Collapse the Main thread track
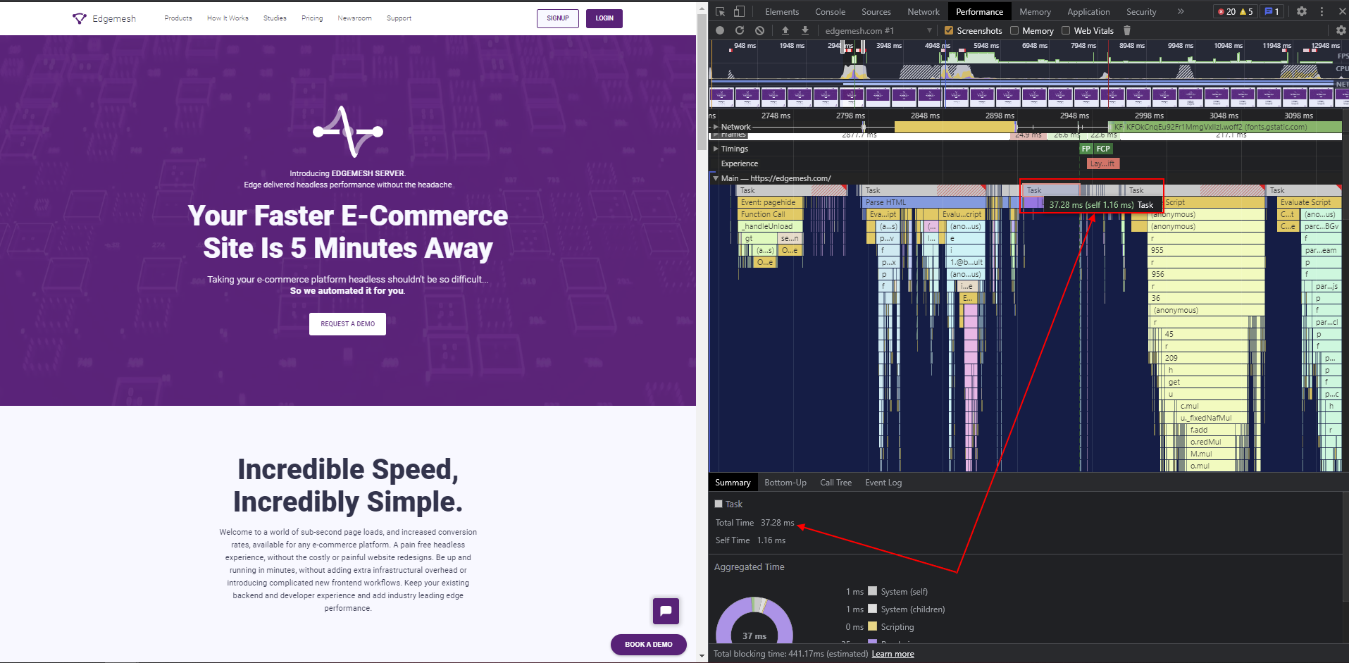The image size is (1349, 663). click(716, 178)
